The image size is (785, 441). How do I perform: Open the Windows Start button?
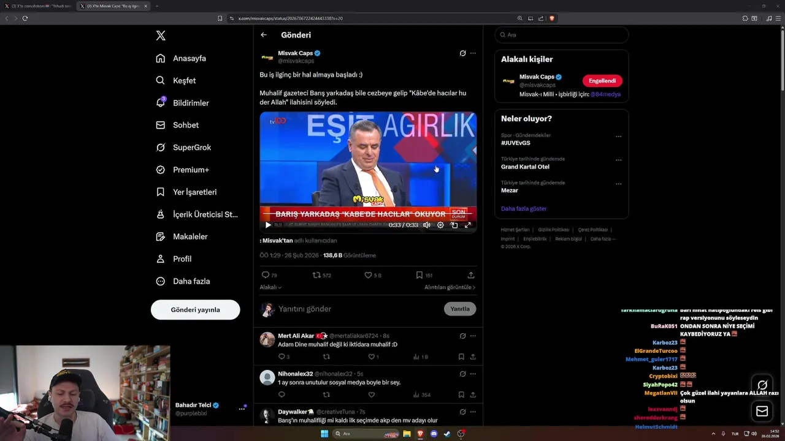(x=324, y=434)
